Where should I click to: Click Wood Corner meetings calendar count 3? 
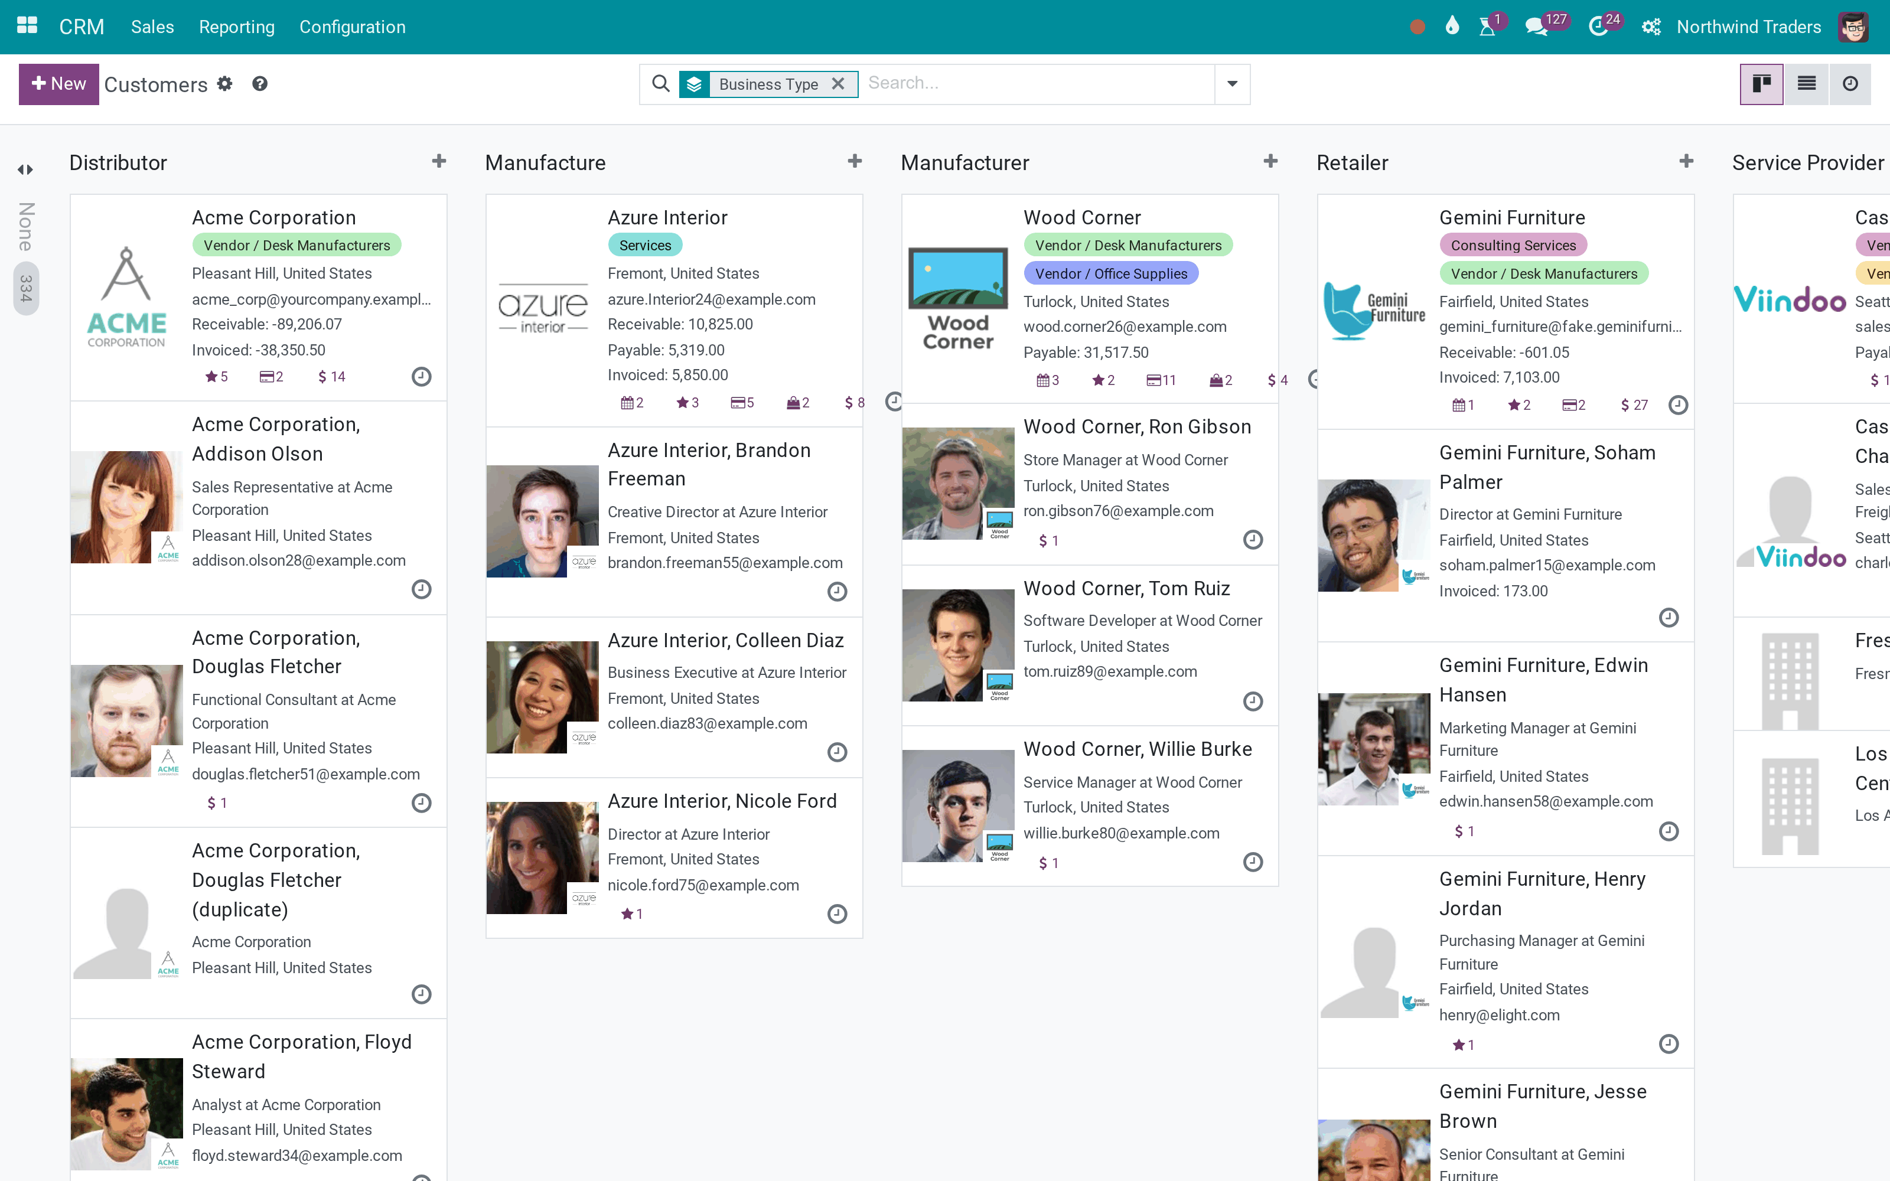(1048, 380)
